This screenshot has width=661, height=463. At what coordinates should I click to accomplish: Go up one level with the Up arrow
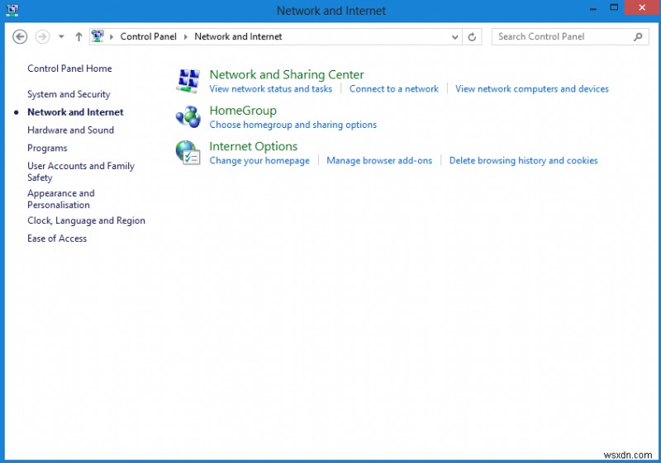78,36
